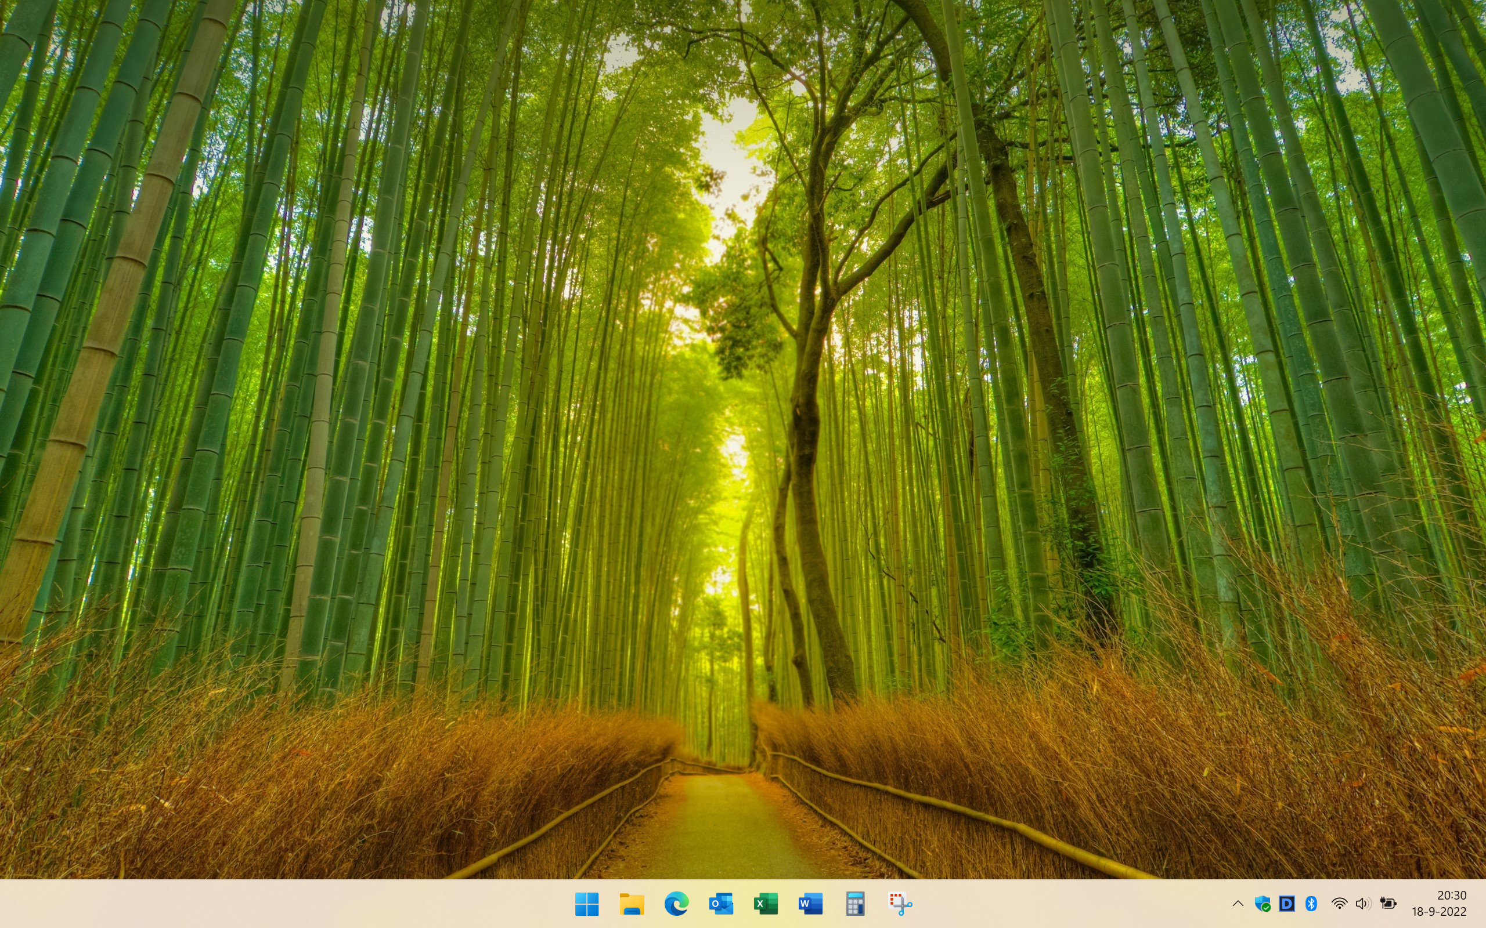
Task: Click the date 18-9-2022
Action: [1439, 912]
